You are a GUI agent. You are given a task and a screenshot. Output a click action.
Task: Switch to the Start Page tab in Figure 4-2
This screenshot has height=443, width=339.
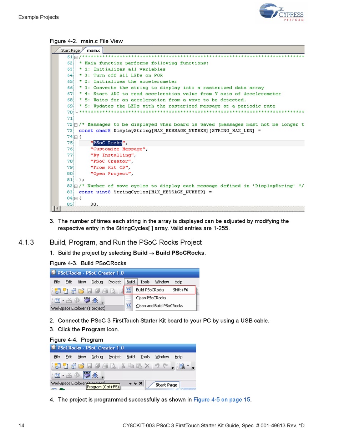[x=70, y=50]
